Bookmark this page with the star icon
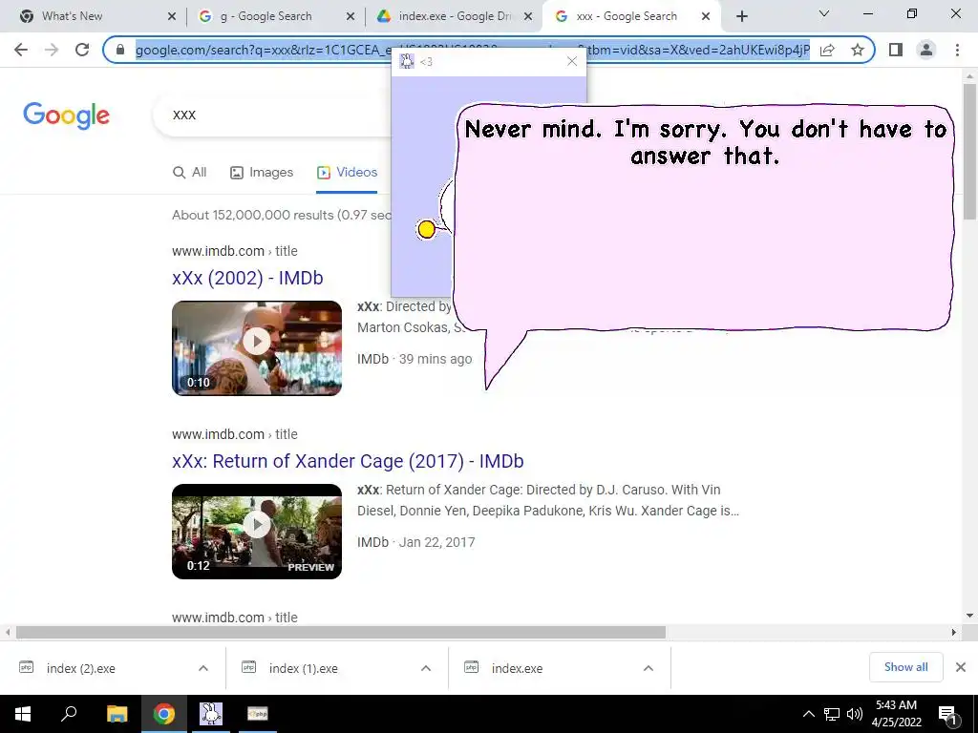This screenshot has width=978, height=733. click(858, 50)
